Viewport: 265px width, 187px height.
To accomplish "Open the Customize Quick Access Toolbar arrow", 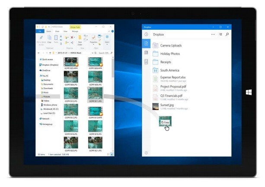I will click(x=49, y=27).
